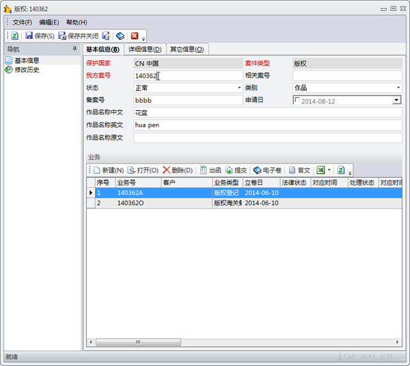Screen dimensions: 410x366
Task: Sort by 客户 column header
Action: tap(187, 183)
